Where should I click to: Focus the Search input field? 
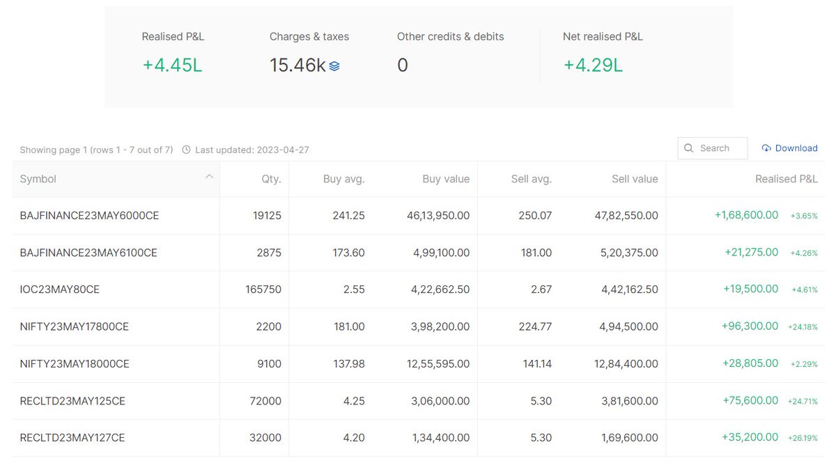pyautogui.click(x=713, y=148)
